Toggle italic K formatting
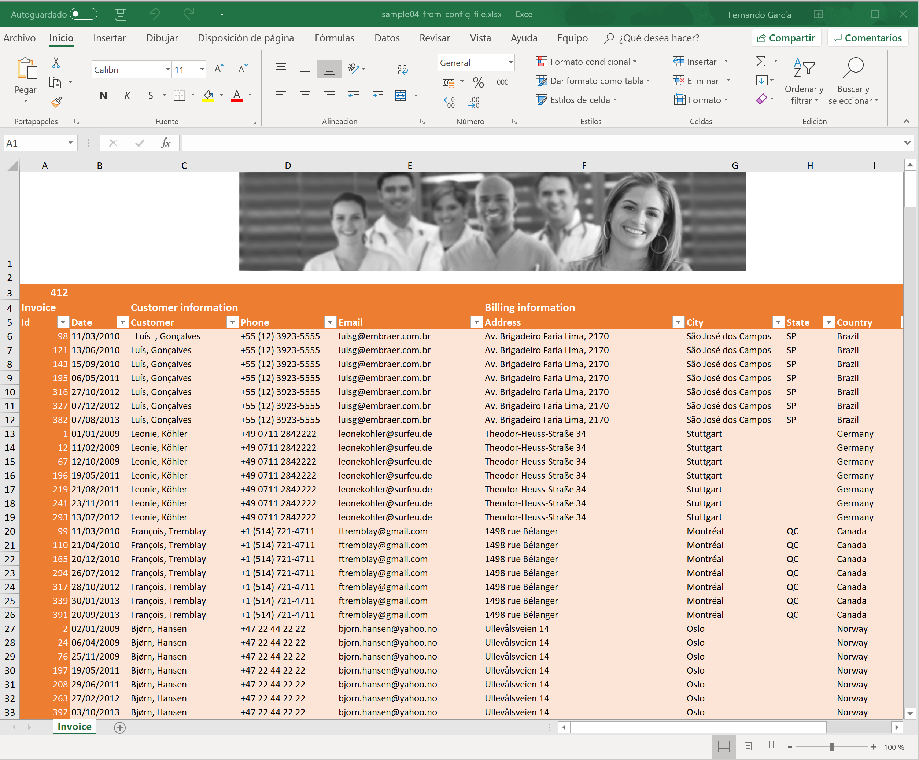 pos(128,95)
